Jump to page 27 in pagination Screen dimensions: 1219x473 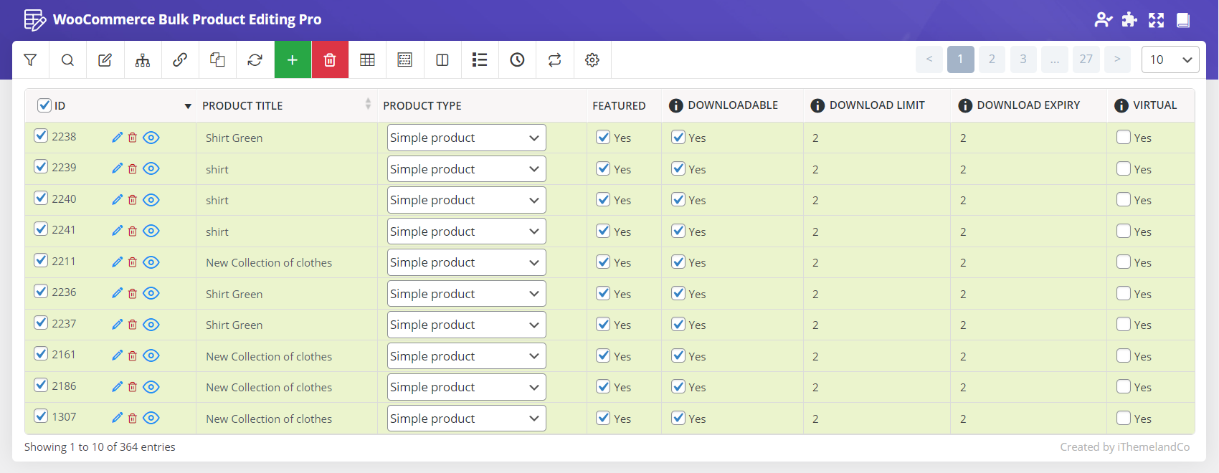click(1086, 59)
